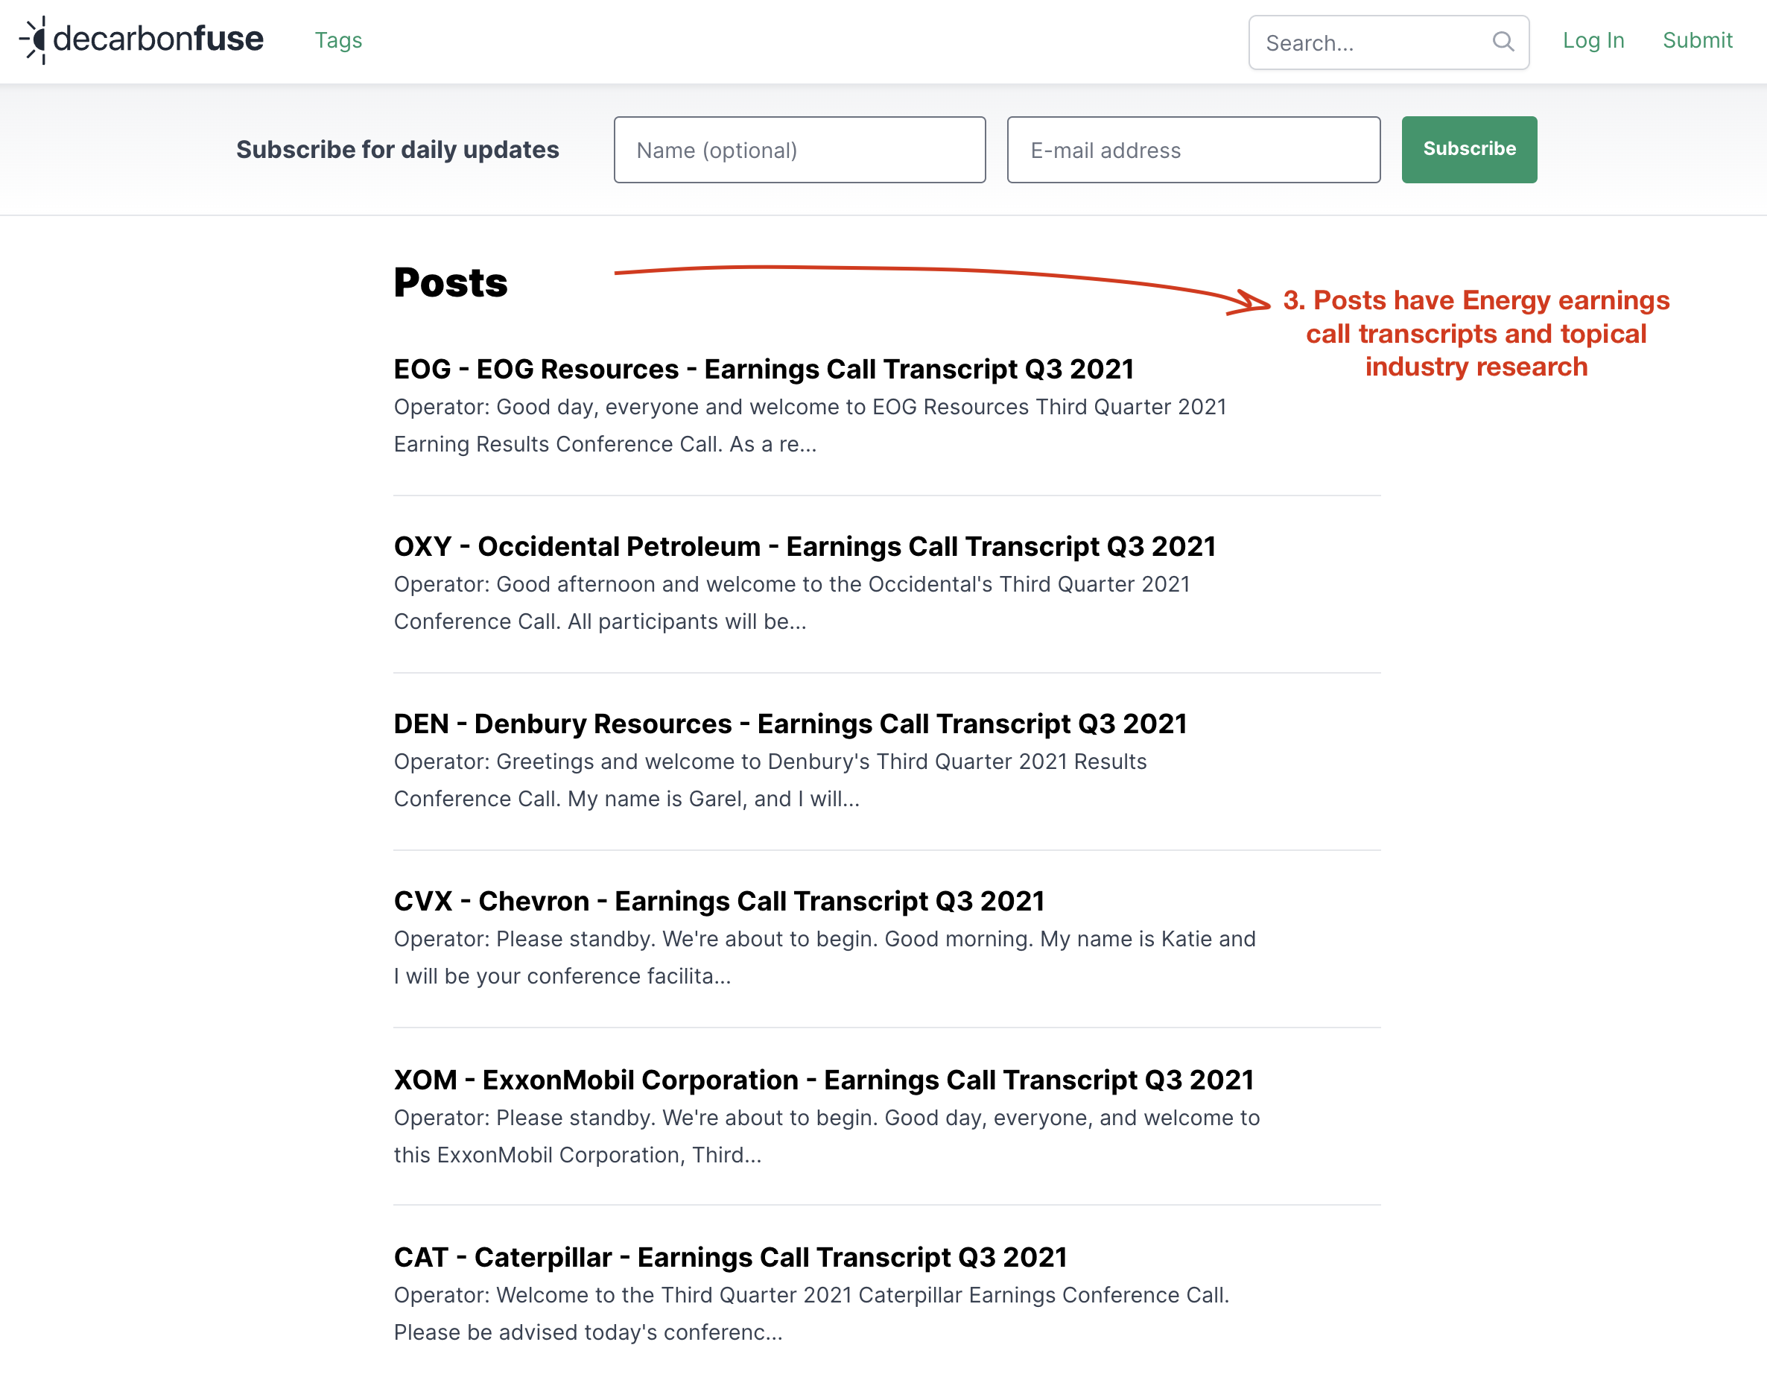Open the Occidental Petroleum Q3 2021 transcript
Viewport: 1767px width, 1377px height.
tap(805, 547)
